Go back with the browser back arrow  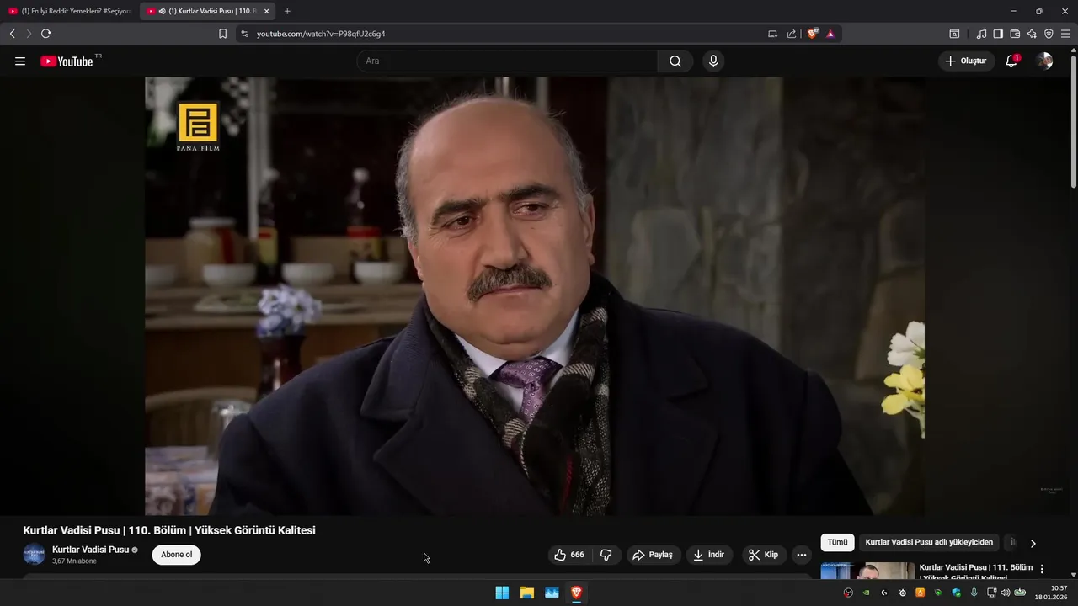pos(12,34)
